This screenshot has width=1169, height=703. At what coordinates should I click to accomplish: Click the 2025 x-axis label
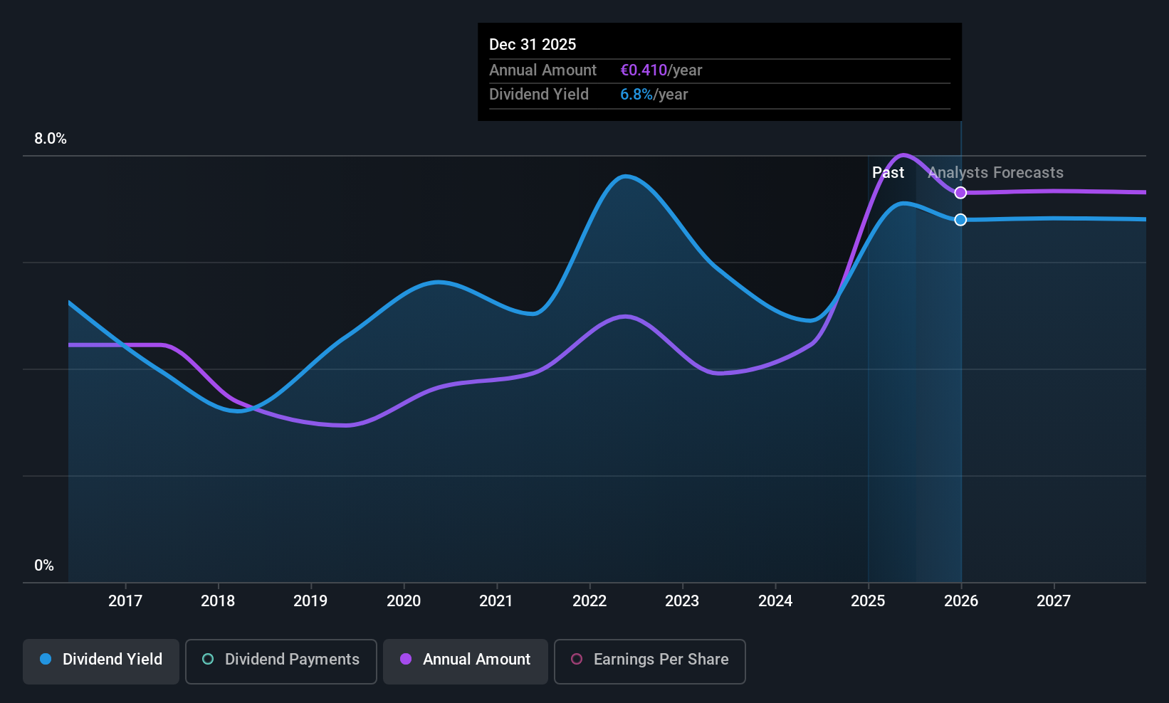click(x=868, y=601)
